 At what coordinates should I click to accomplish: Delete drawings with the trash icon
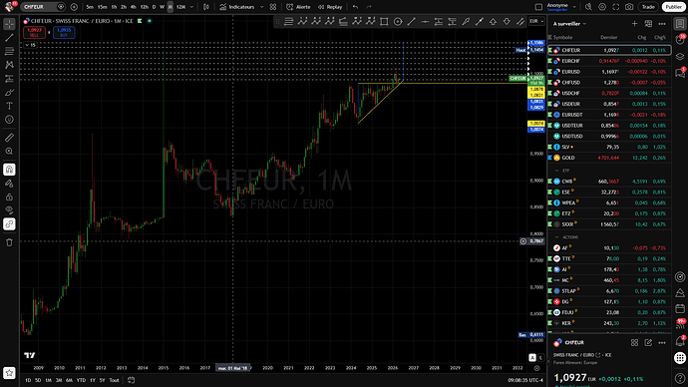pos(9,242)
